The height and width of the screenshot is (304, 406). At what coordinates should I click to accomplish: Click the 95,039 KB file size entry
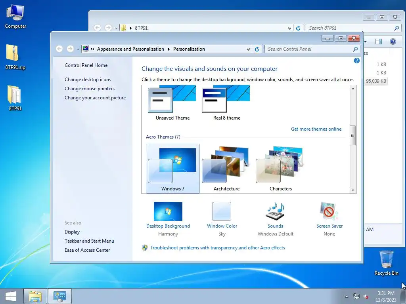[376, 81]
